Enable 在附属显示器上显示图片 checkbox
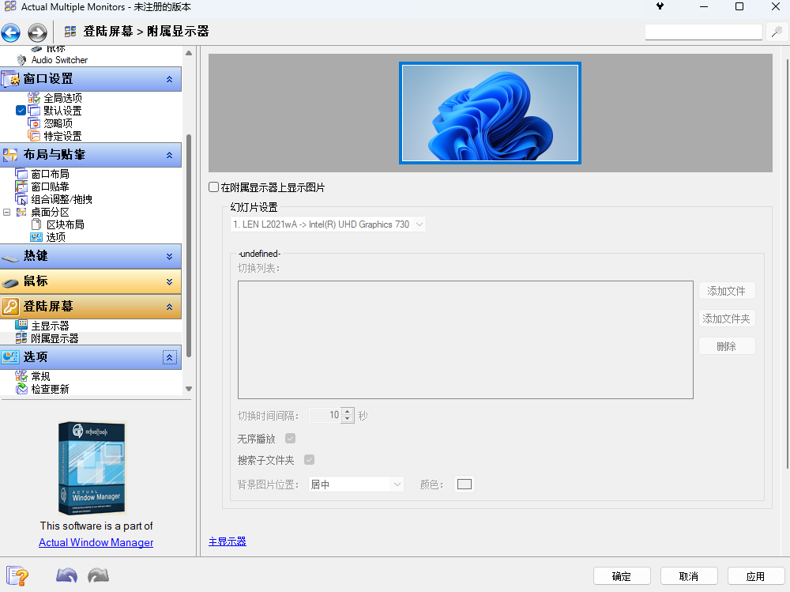The height and width of the screenshot is (592, 790). (x=213, y=187)
